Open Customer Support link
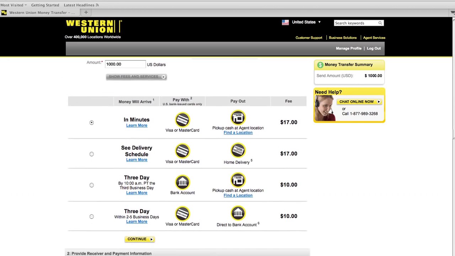The image size is (455, 256). 309,38
